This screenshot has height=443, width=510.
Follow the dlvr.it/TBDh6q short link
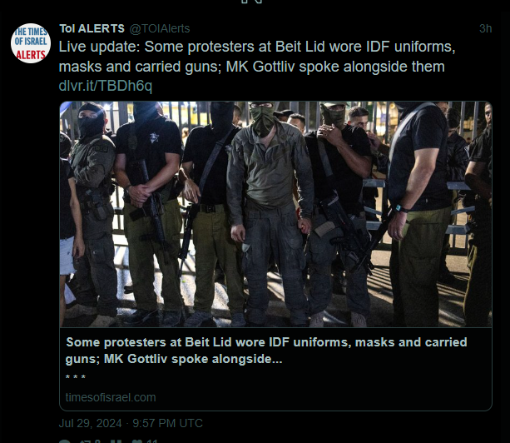click(106, 86)
